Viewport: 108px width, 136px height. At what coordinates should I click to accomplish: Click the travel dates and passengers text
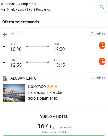pyautogui.click(x=26, y=9)
